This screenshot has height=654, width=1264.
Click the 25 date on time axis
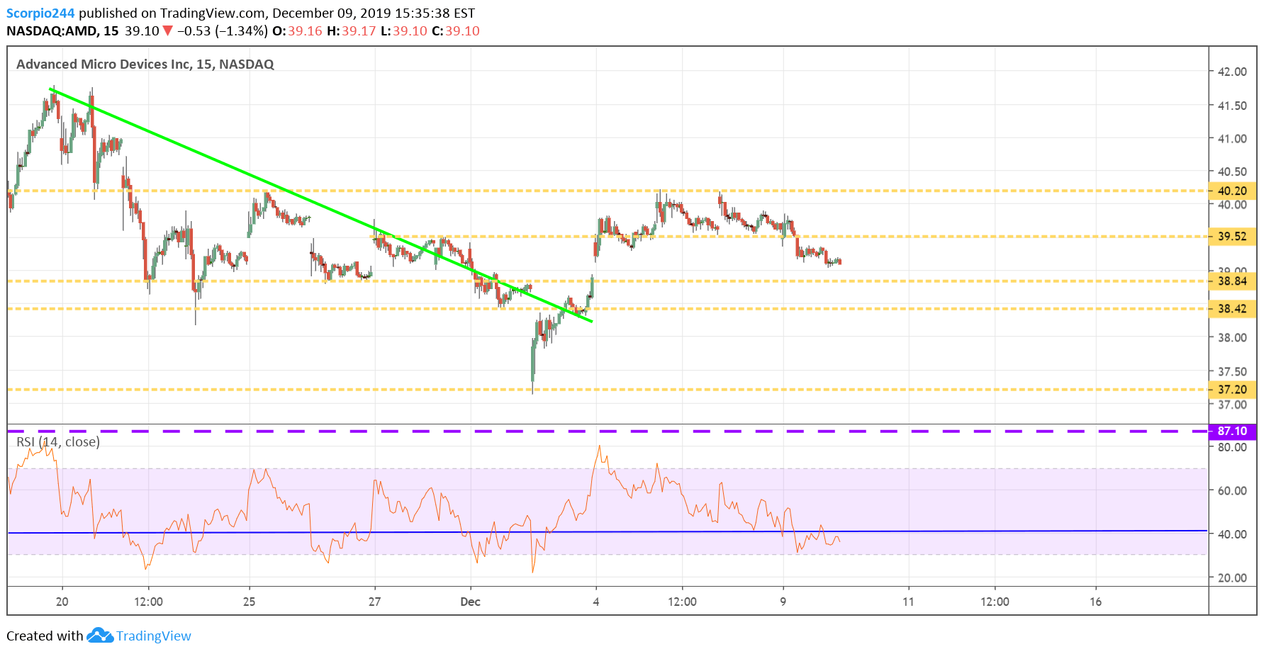[249, 602]
